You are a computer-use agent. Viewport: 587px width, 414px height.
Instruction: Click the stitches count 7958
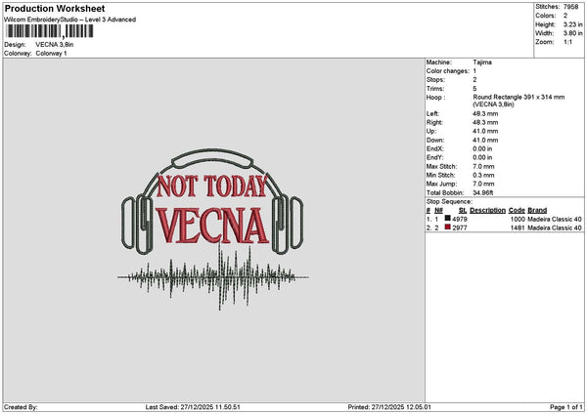click(570, 7)
